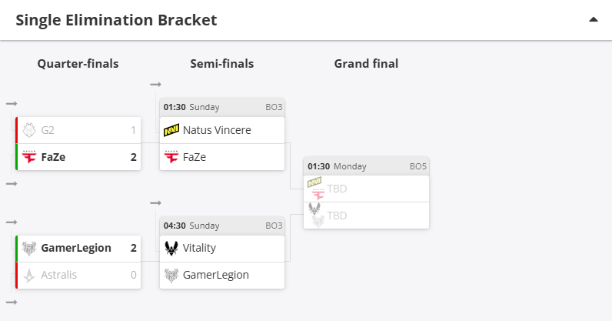The width and height of the screenshot is (612, 321).
Task: Click the FaZe logo in semi-finals
Action: click(x=171, y=157)
